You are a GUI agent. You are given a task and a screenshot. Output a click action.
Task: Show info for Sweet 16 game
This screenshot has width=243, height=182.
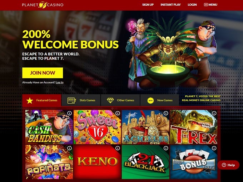pos(118,113)
